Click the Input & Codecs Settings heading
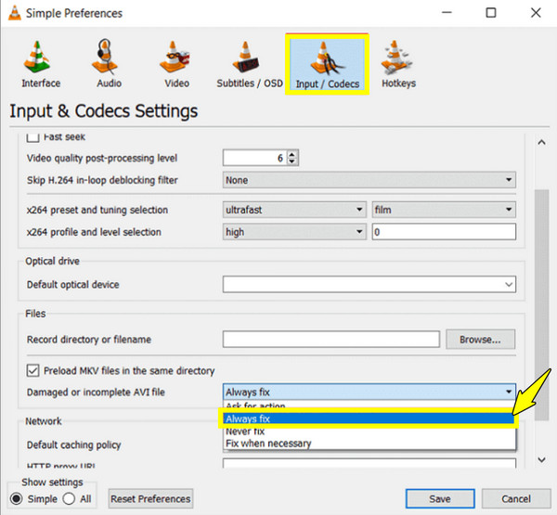The image size is (557, 515). click(103, 110)
